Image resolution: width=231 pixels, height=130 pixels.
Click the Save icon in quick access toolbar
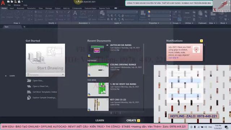16,1
